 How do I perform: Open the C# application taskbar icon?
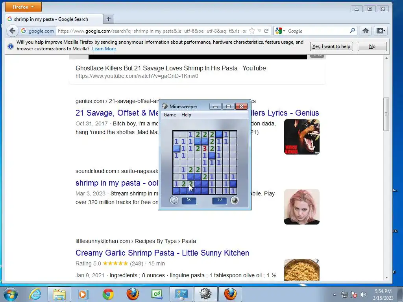coord(157,294)
